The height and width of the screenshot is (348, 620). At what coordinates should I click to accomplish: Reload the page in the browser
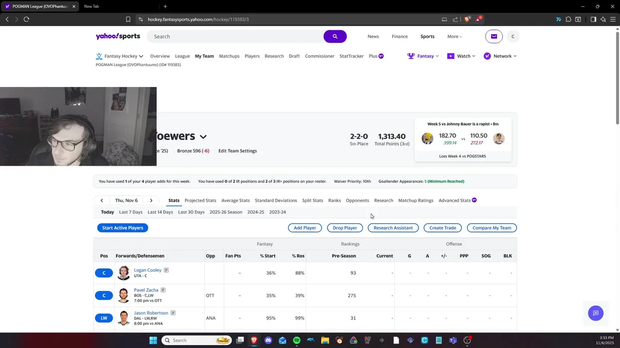[26, 19]
